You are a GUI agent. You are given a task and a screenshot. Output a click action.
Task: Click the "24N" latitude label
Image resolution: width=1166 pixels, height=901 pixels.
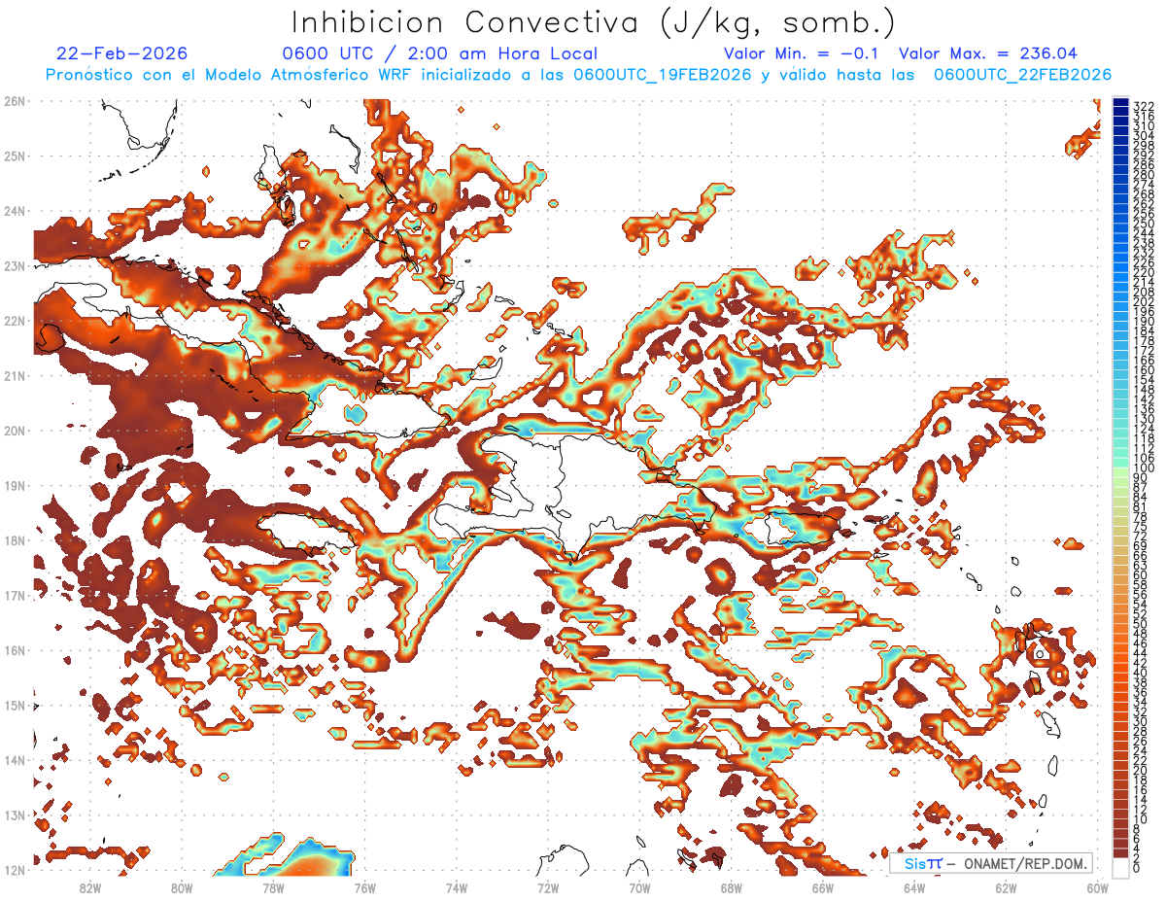pos(14,211)
